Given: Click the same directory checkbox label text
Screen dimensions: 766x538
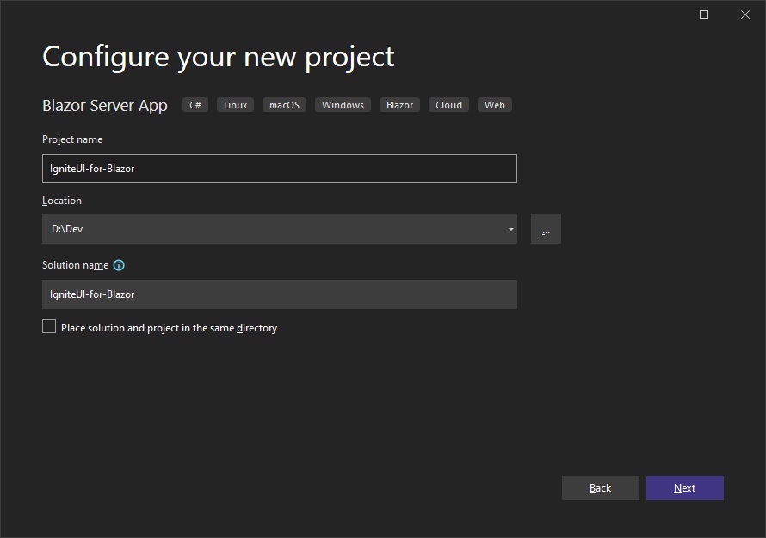Looking at the screenshot, I should coord(169,328).
